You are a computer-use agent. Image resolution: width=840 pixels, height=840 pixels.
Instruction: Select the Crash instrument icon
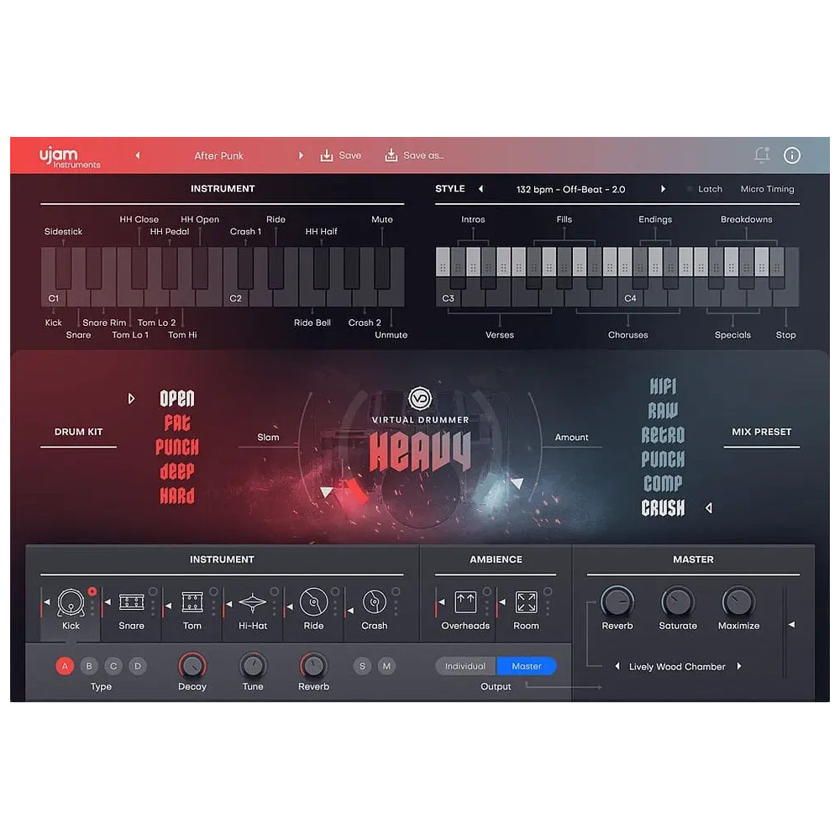pos(373,603)
